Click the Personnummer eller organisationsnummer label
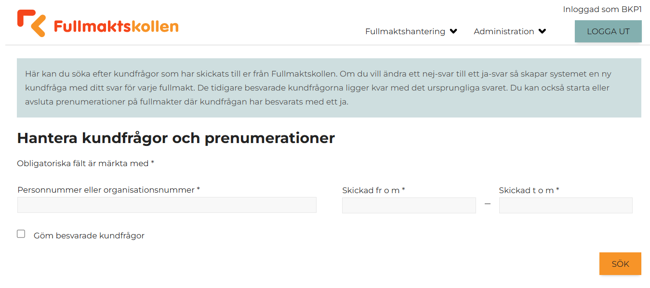650x288 pixels. (106, 190)
